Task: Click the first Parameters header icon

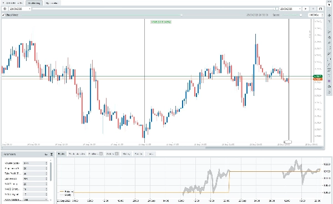Action: (x=46, y=154)
